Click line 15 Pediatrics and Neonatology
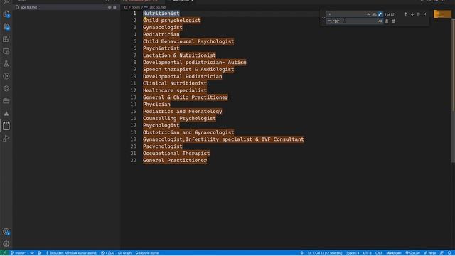Viewport: 455px width, 256px height. [182, 111]
